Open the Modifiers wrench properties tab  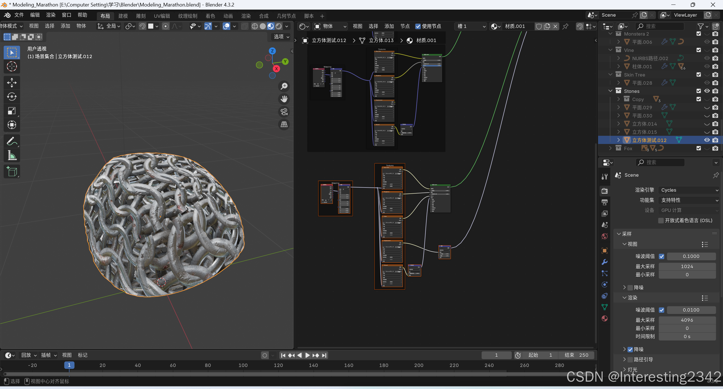(605, 262)
